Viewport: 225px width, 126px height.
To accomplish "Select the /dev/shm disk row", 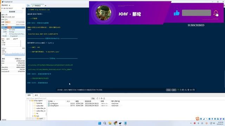I will [13, 67].
